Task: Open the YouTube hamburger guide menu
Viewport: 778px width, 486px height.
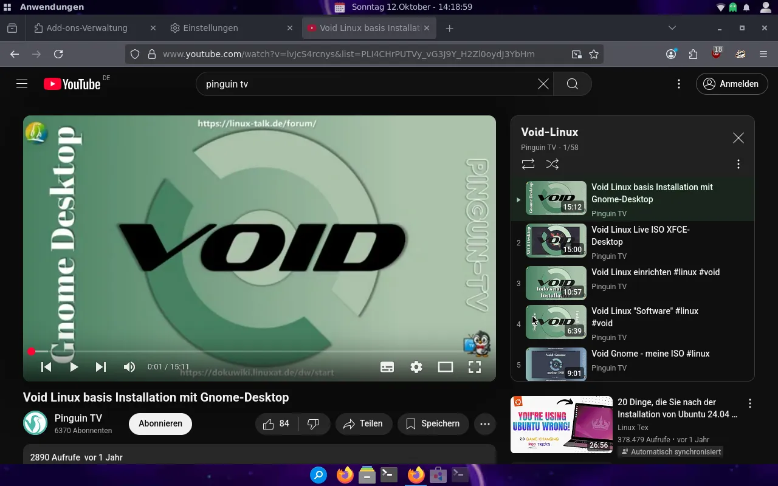Action: tap(22, 84)
